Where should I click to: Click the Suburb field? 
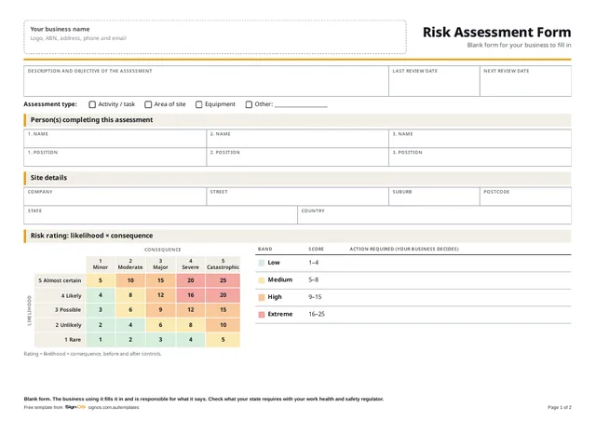(x=434, y=197)
